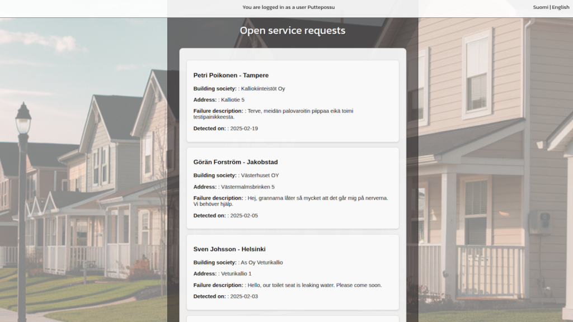Select As Oy Veturikallio building society text
The height and width of the screenshot is (322, 573).
point(262,263)
